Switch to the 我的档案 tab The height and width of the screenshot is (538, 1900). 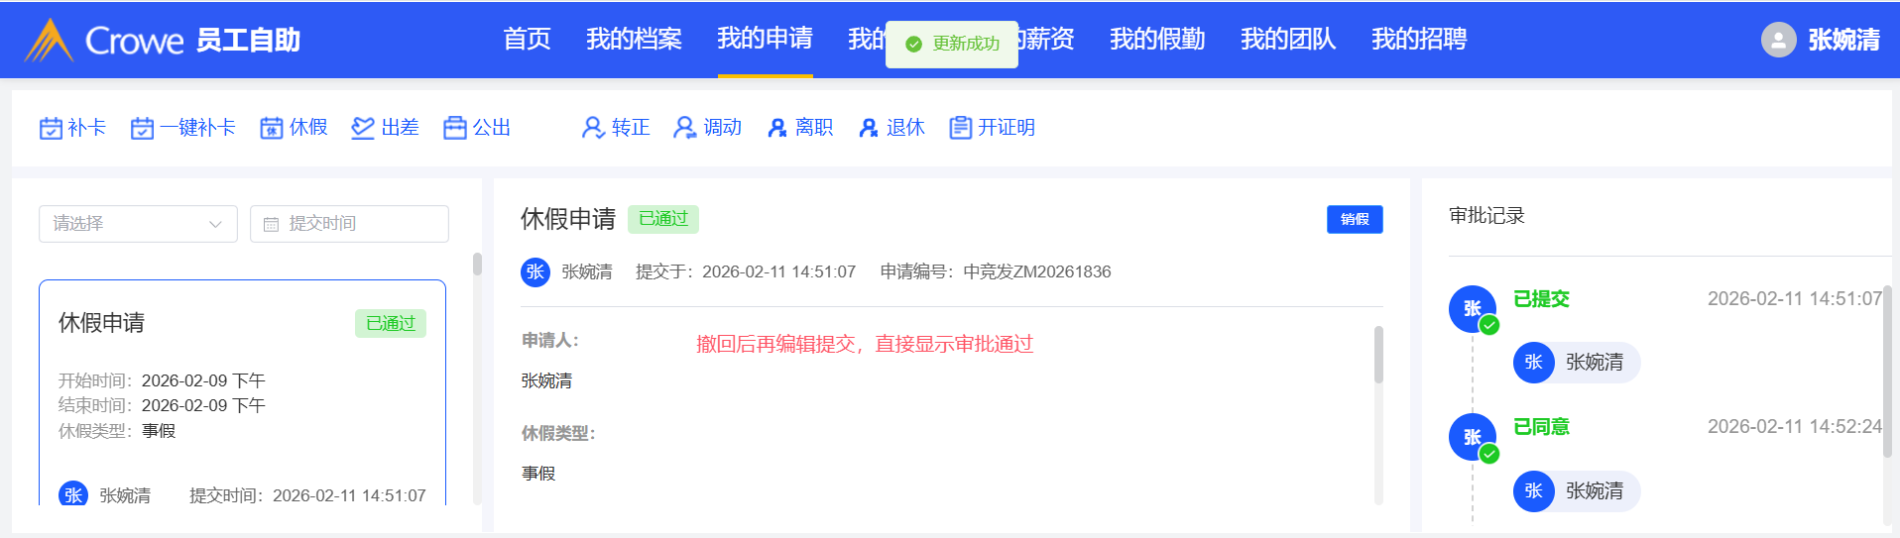pos(634,39)
